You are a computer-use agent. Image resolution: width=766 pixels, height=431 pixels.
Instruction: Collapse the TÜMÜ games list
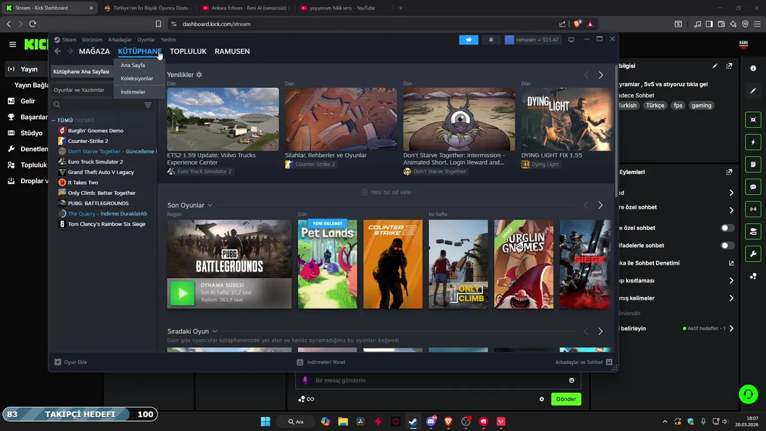(53, 120)
